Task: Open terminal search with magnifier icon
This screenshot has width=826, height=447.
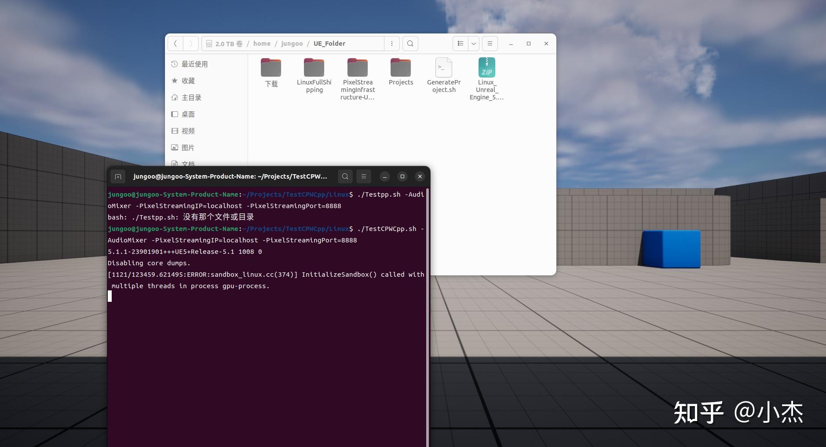Action: tap(345, 176)
